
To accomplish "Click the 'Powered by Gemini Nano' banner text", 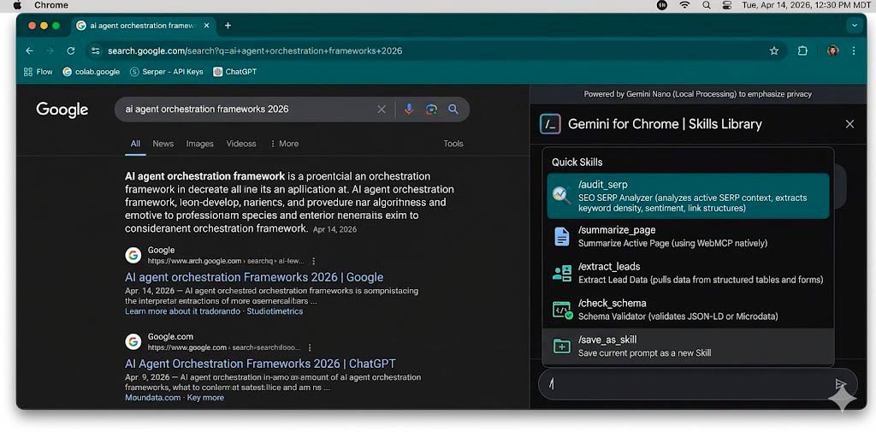I will (x=698, y=94).
